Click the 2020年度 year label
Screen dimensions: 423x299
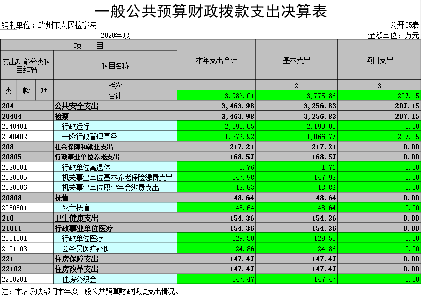pos(115,35)
